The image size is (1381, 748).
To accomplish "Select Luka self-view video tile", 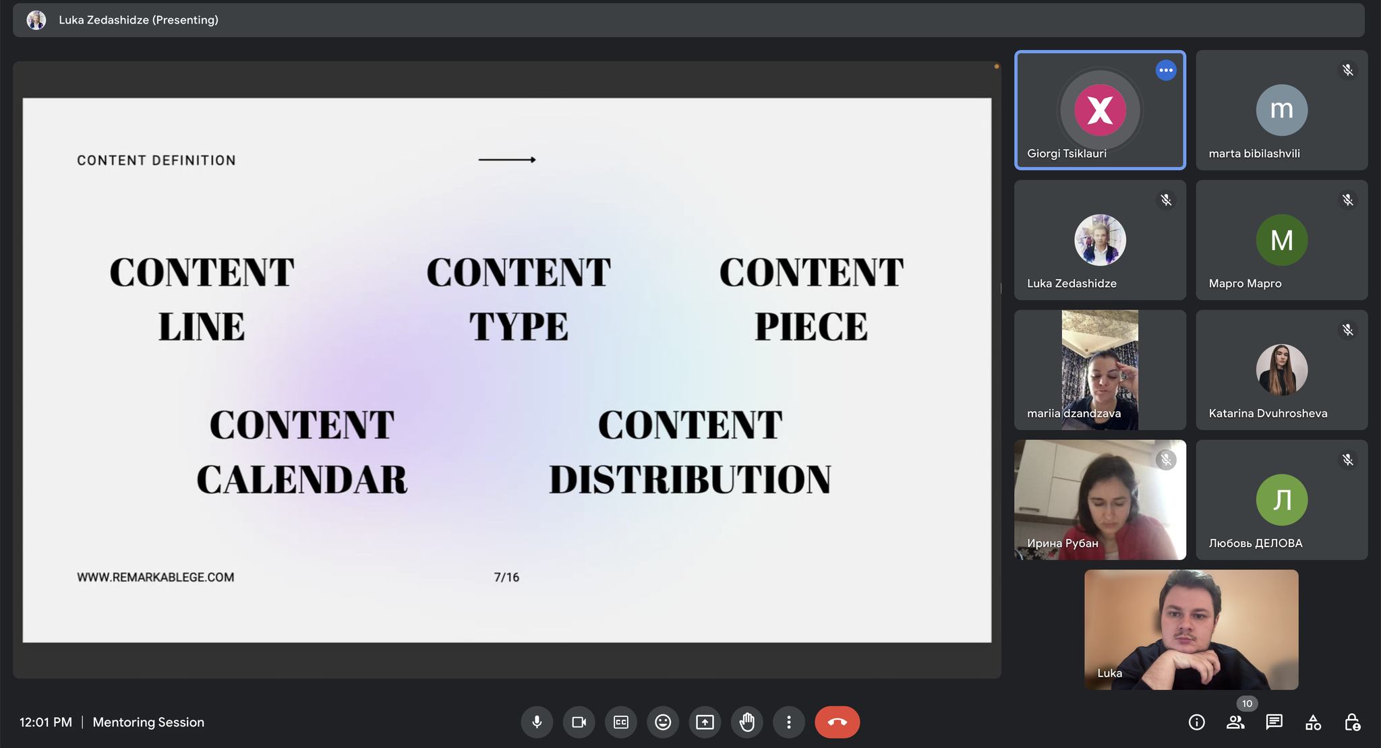I will pyautogui.click(x=1191, y=630).
